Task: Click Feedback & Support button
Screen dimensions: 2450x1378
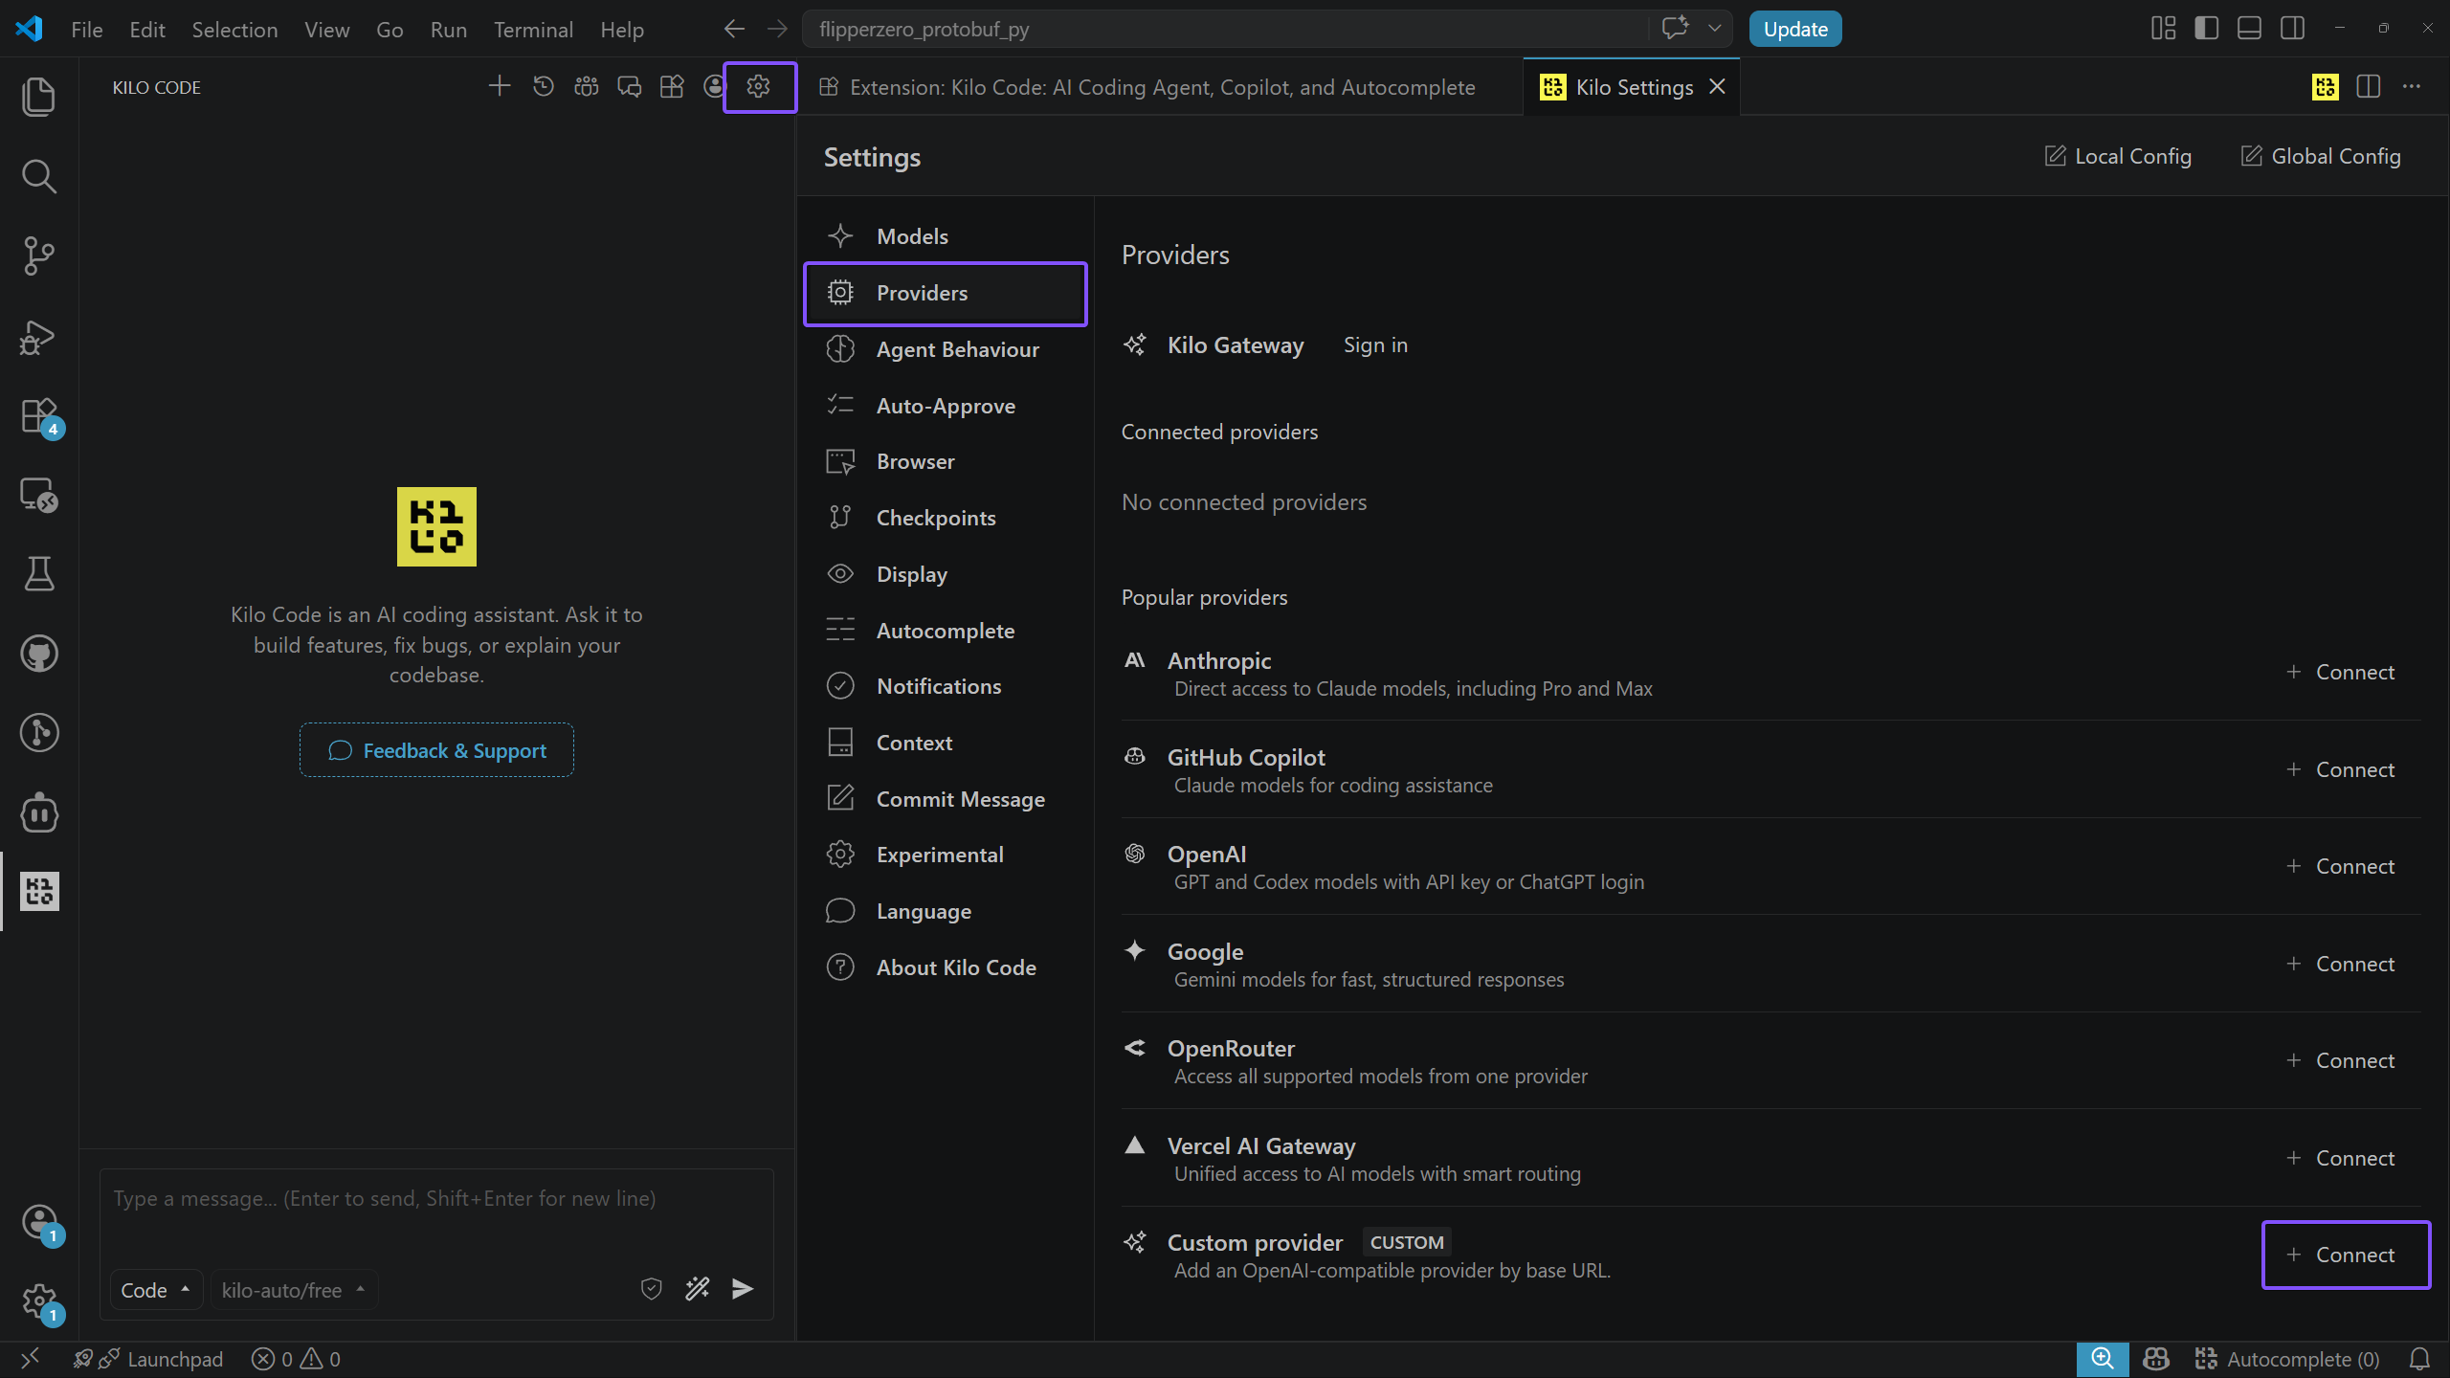Action: [x=436, y=750]
